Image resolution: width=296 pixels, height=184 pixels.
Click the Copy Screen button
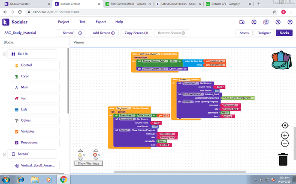pyautogui.click(x=136, y=33)
